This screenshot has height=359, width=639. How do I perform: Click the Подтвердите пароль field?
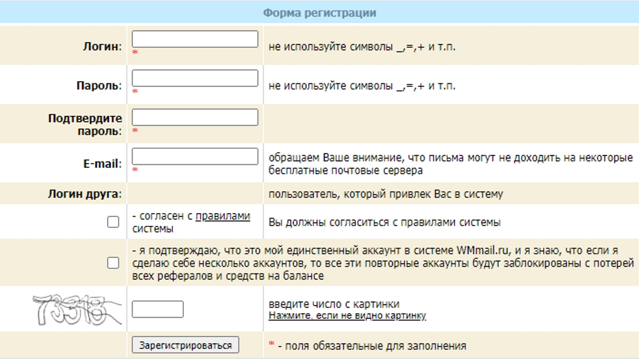point(195,117)
